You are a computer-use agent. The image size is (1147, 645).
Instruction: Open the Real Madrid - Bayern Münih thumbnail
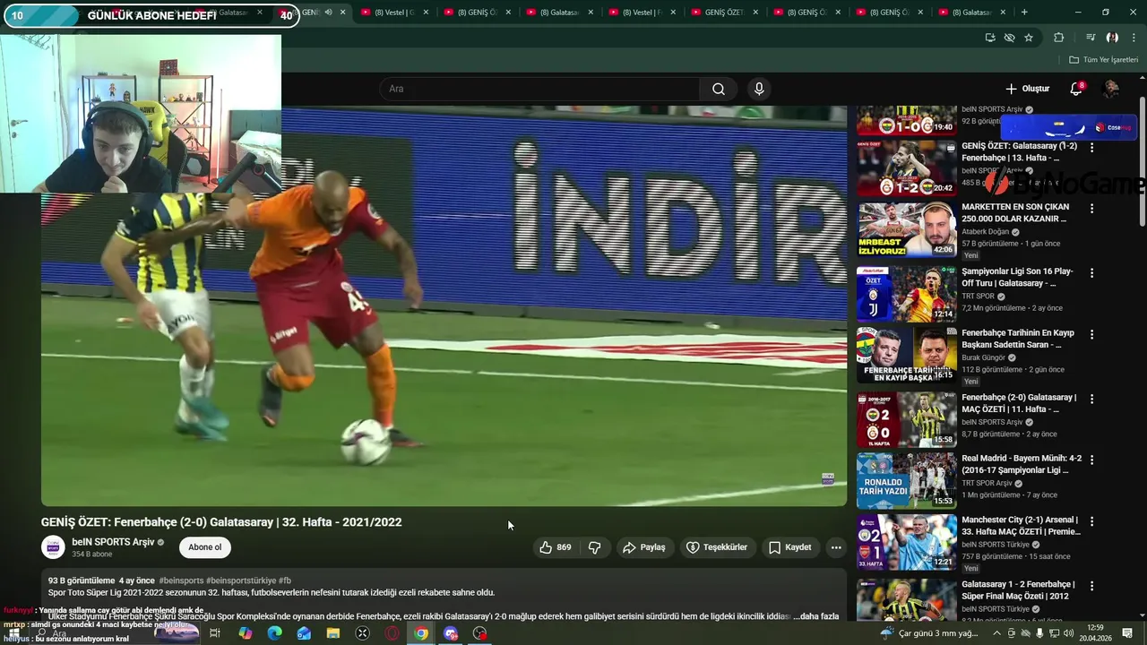coord(906,480)
